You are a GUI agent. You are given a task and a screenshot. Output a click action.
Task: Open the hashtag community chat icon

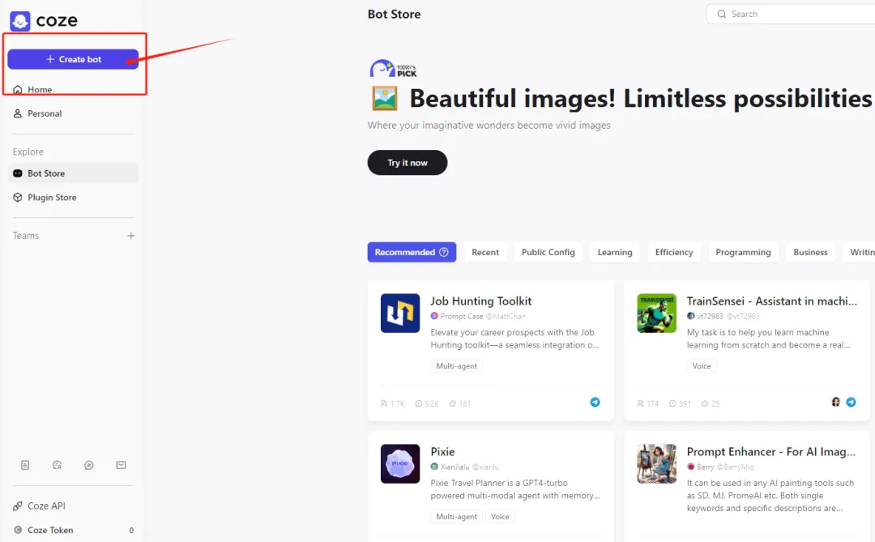tap(89, 465)
